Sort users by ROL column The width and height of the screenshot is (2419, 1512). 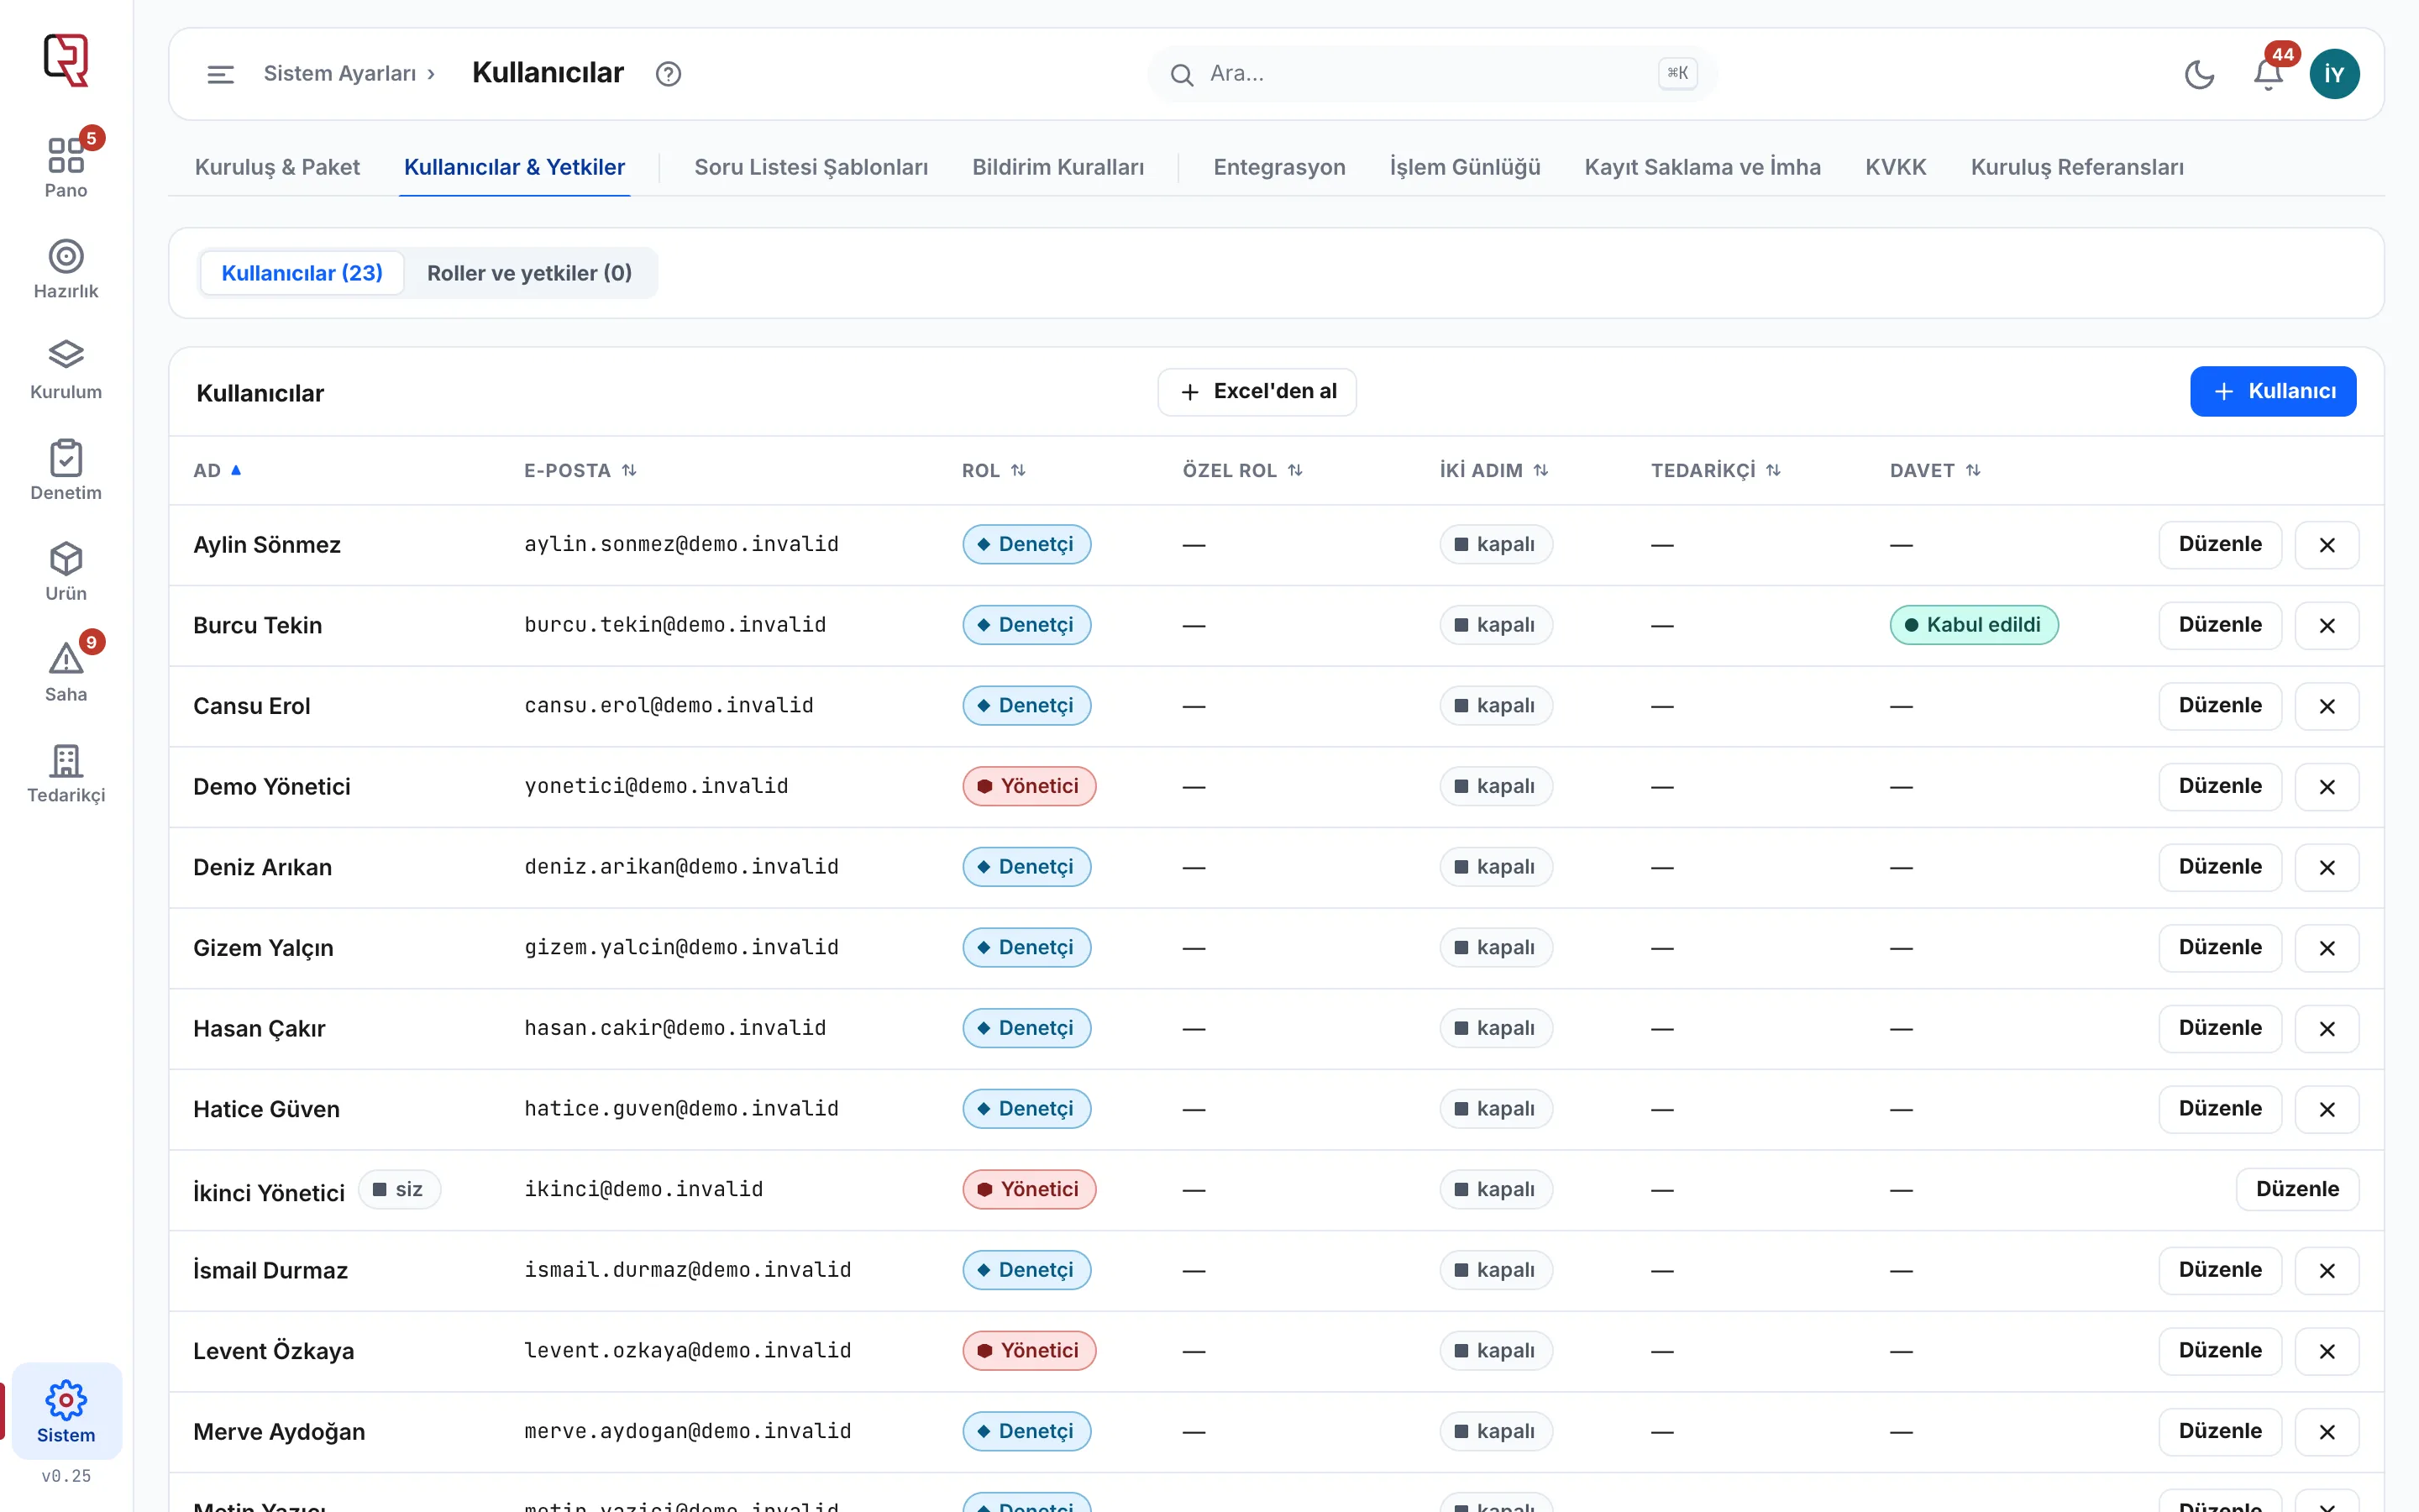[994, 470]
